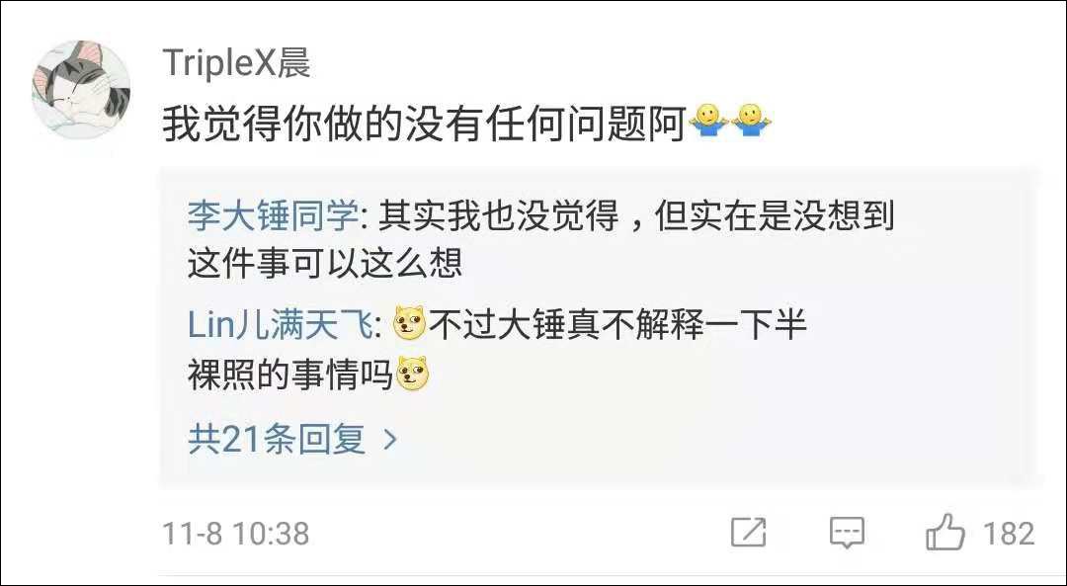The image size is (1067, 586).
Task: Tap reply text 不过大锤真不解释一下半
Action: coord(617,325)
